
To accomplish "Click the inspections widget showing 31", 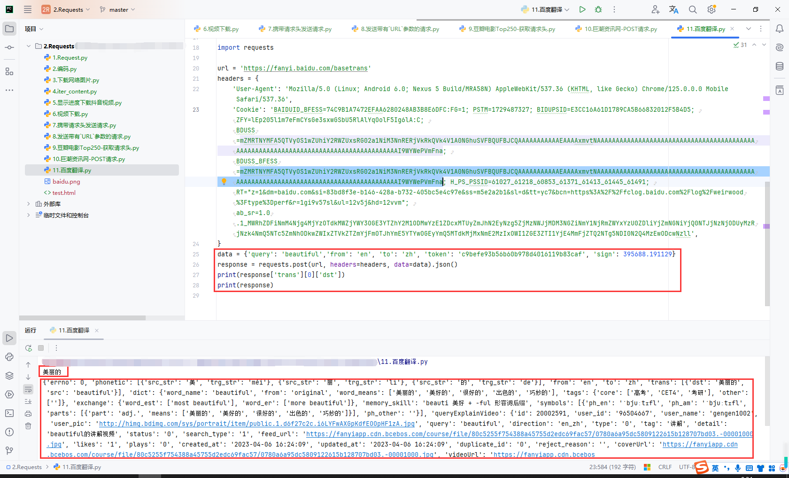I will 740,45.
